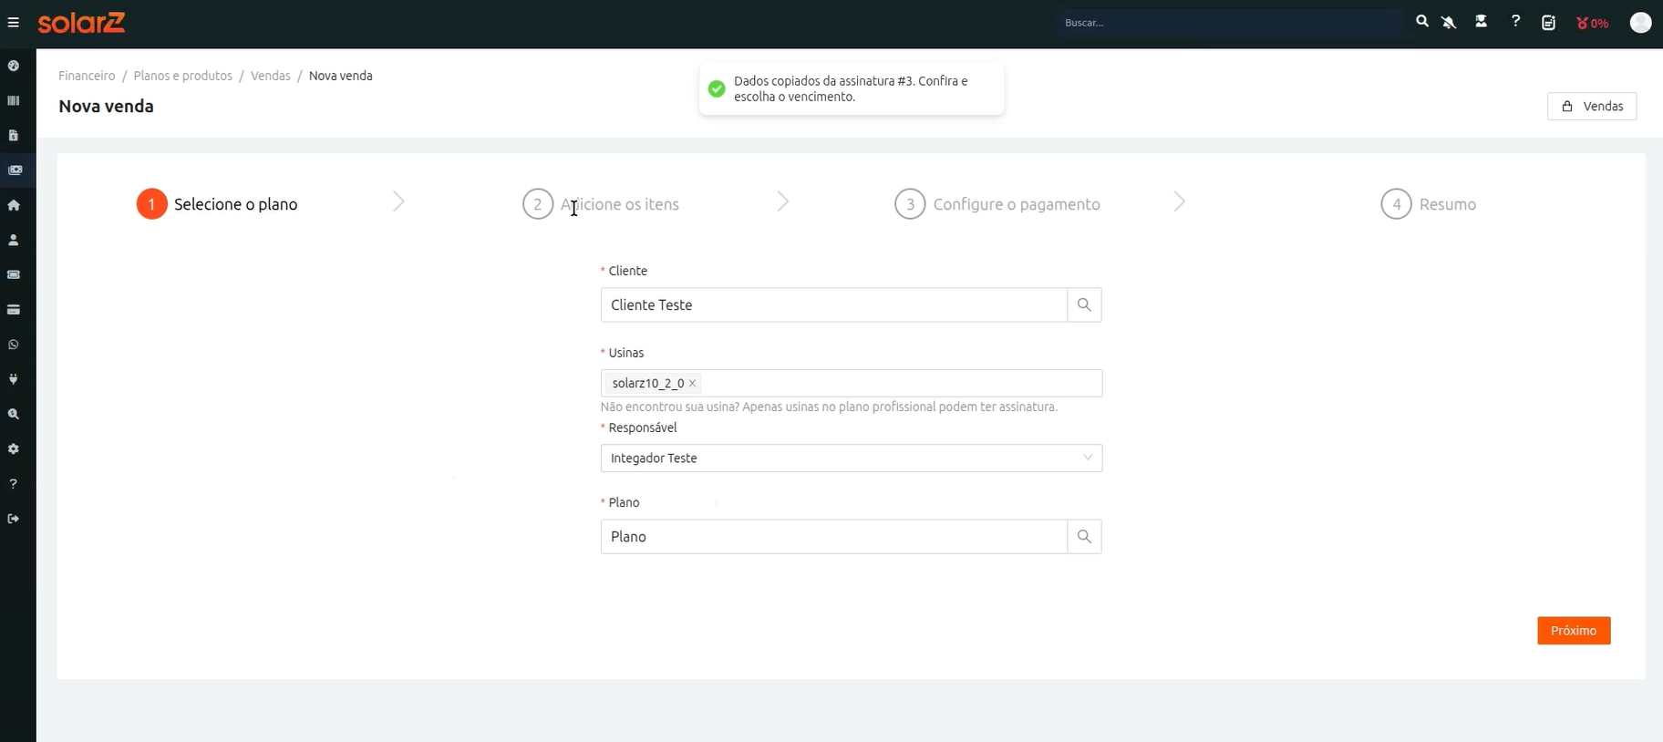
Task: Click the Vendas button
Action: (x=1592, y=106)
